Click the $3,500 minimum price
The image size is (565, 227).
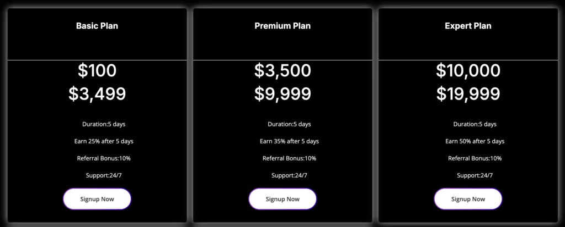[282, 71]
